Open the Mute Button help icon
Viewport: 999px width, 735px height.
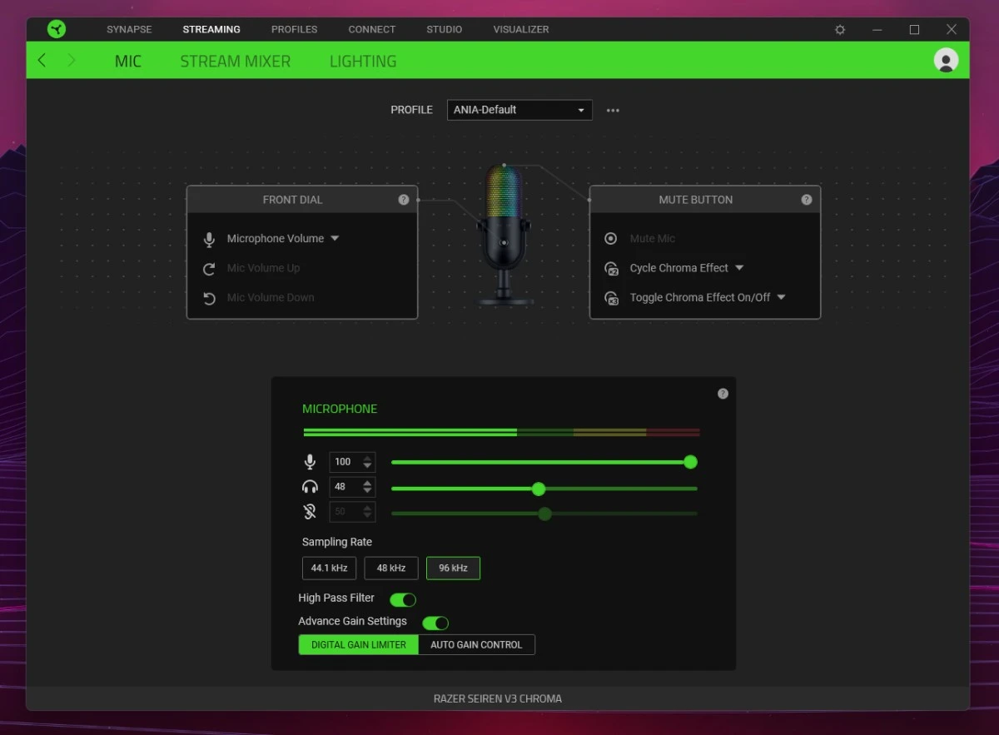[806, 200]
